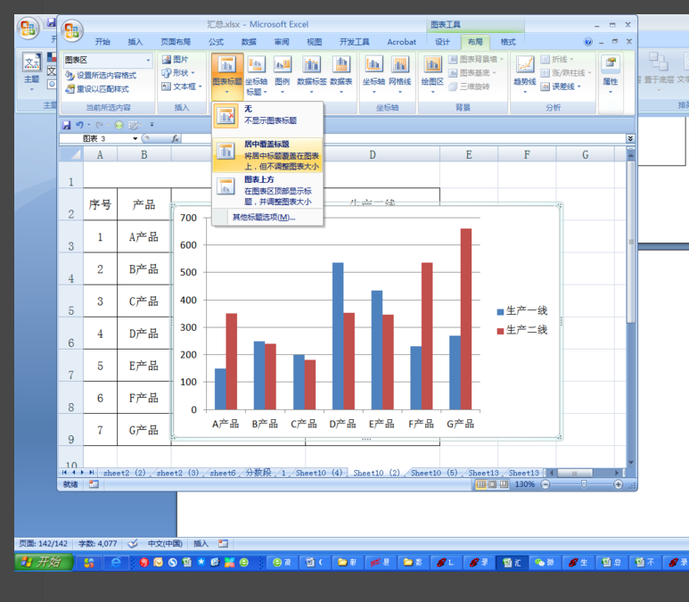Image resolution: width=689 pixels, height=602 pixels.
Task: Click the horizontal scrollbar thumb
Action: coord(575,473)
